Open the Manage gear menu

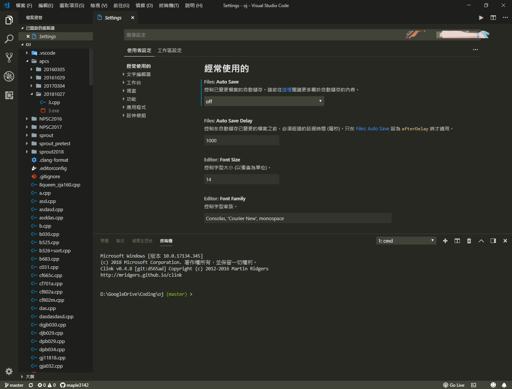[x=9, y=371]
